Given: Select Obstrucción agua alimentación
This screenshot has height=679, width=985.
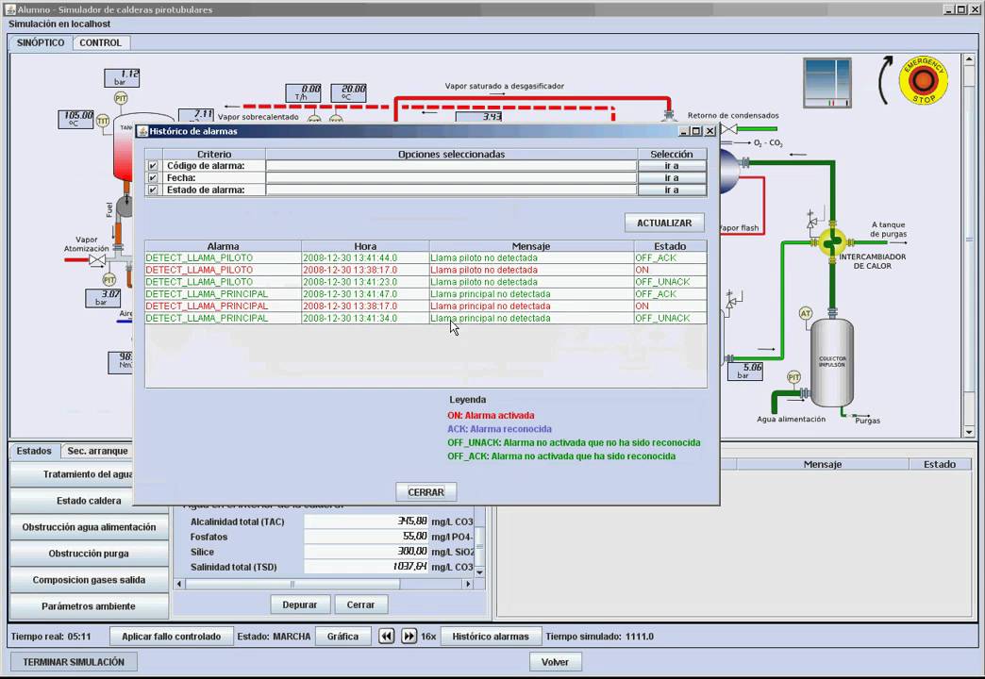Looking at the screenshot, I should [x=90, y=527].
